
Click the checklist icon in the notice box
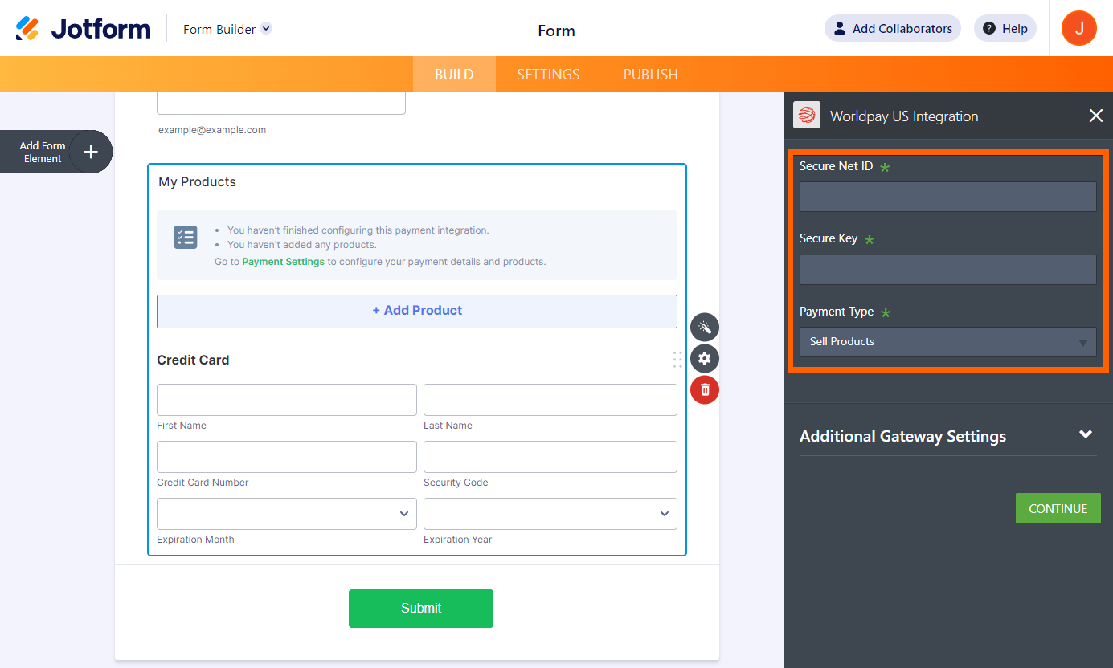(186, 237)
